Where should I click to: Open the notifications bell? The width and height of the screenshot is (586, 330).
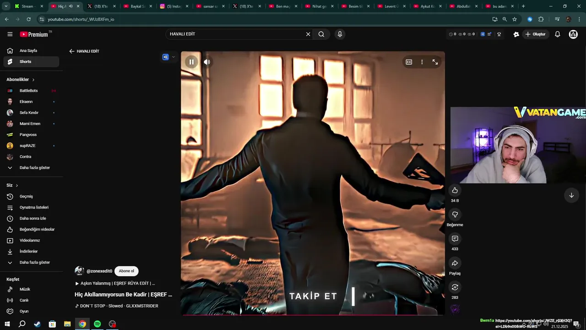[x=557, y=34]
